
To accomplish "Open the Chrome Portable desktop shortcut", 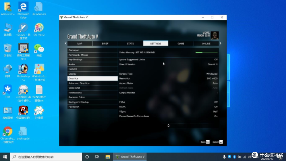I will [x=8, y=135].
